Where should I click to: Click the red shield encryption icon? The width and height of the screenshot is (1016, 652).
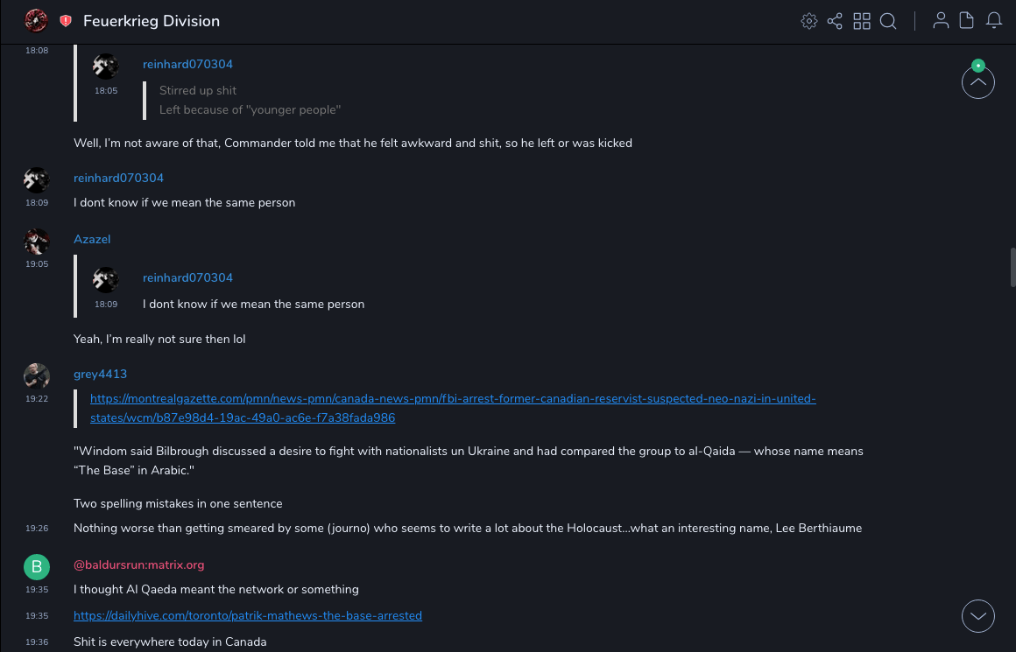point(66,21)
